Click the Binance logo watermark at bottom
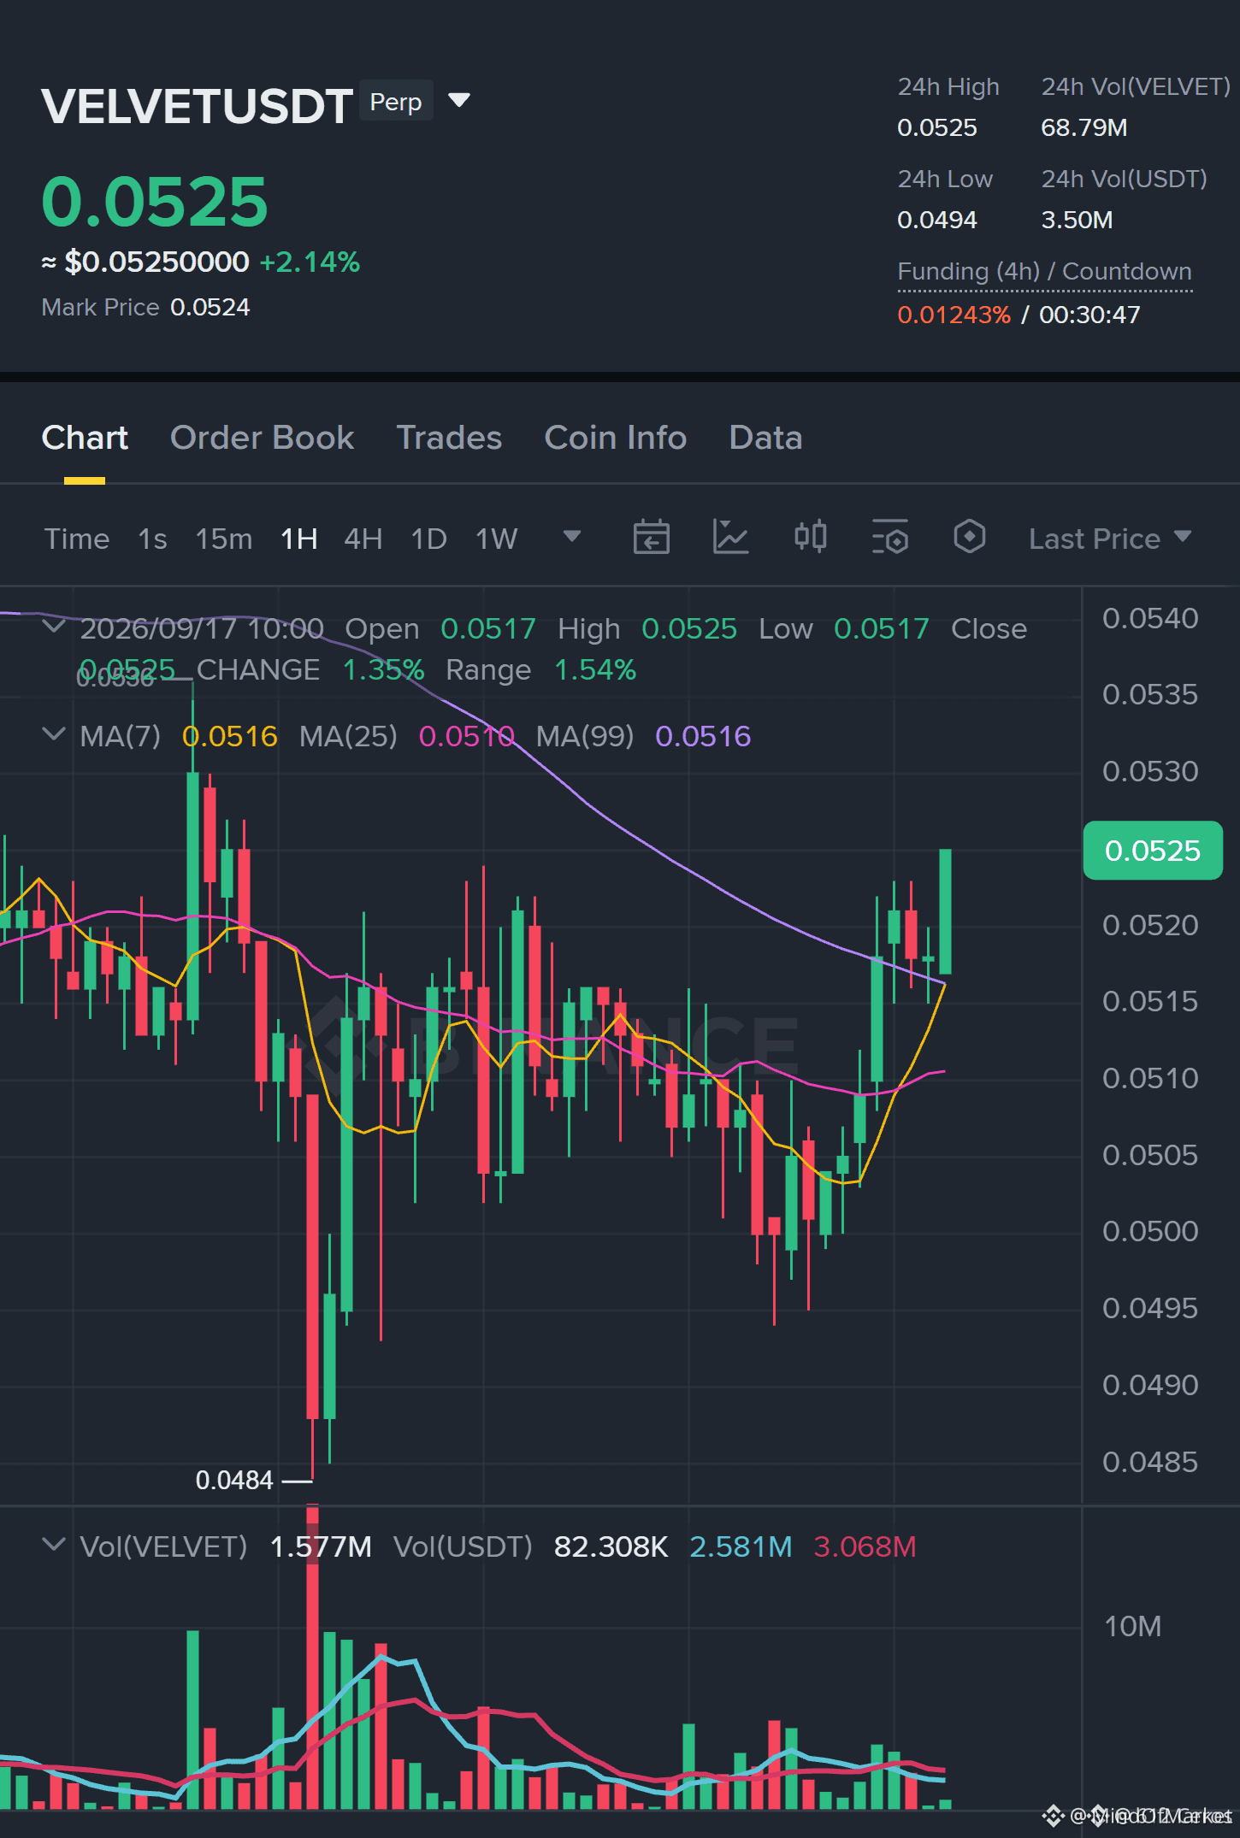 (x=1054, y=1816)
